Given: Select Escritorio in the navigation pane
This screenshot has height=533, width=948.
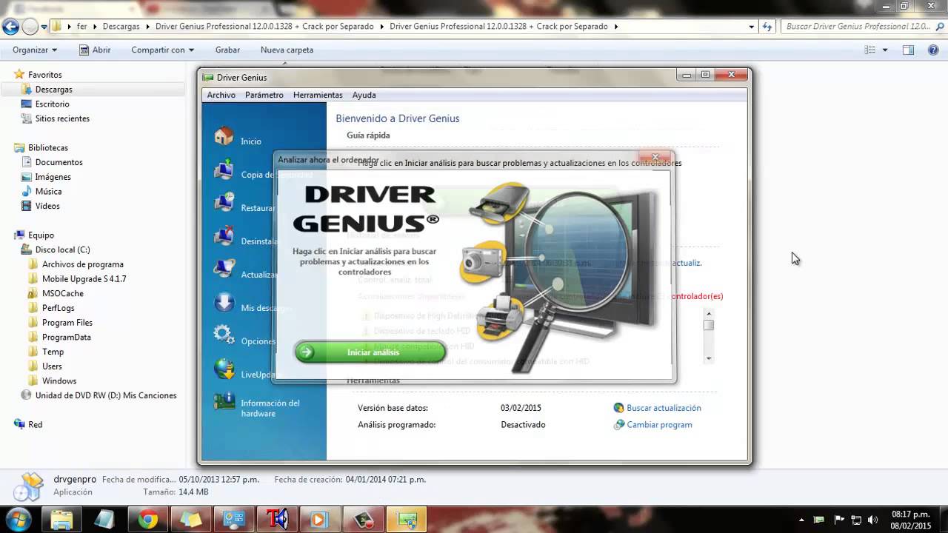Looking at the screenshot, I should (x=52, y=104).
